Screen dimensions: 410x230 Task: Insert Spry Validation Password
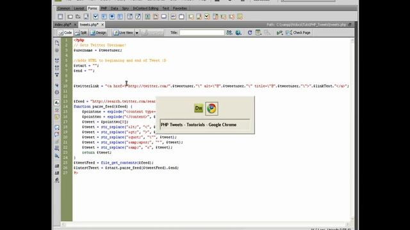tap(224, 17)
